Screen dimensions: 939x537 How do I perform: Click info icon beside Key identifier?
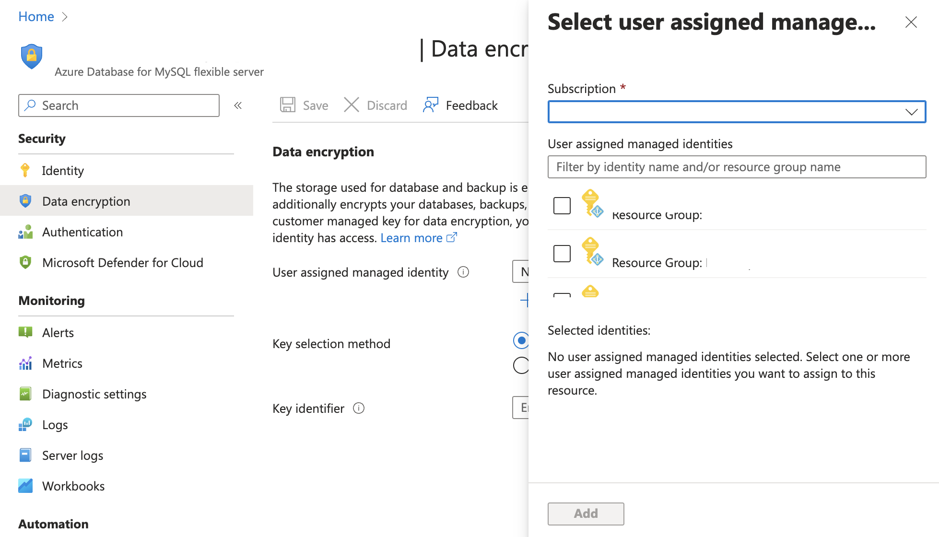(x=359, y=408)
